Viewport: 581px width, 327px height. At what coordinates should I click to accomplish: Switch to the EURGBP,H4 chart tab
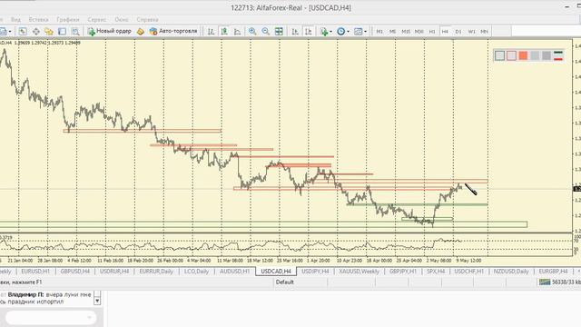[553, 272]
